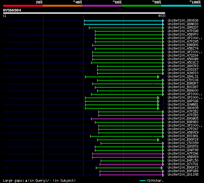204x183 pixels.
Task: Click the UniRef100_B9GWG5 label
Action: tap(183, 119)
